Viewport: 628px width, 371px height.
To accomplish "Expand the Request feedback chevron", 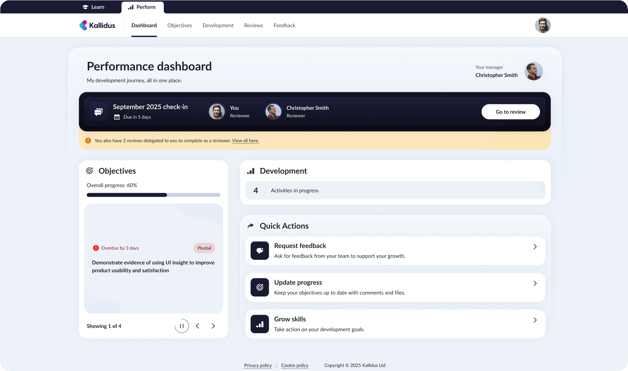I will pyautogui.click(x=535, y=247).
